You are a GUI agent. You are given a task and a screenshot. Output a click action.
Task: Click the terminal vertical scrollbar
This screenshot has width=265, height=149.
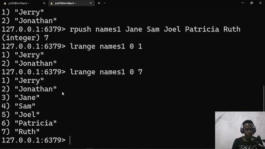(264, 99)
